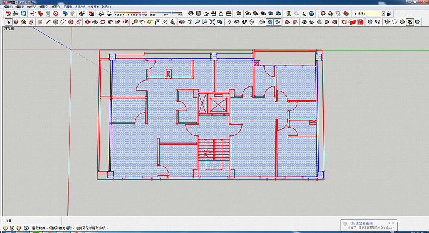
Task: Open the 鏡頭 (Camera) menu
Action: [x=43, y=7]
